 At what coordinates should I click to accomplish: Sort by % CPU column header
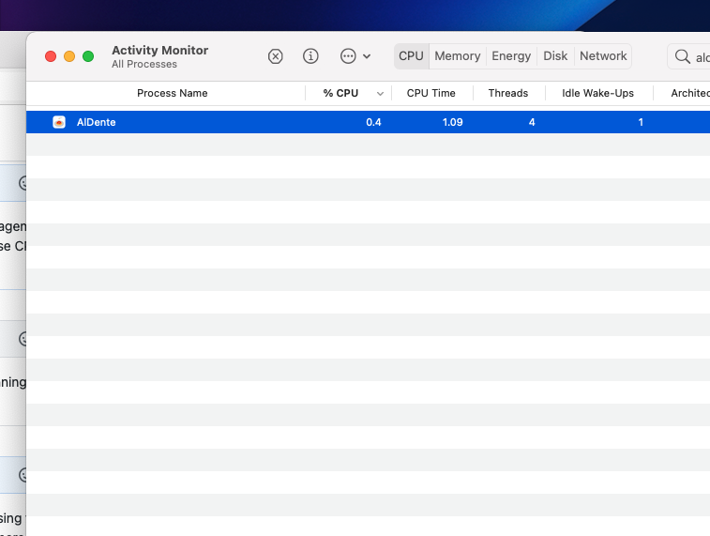coord(340,93)
